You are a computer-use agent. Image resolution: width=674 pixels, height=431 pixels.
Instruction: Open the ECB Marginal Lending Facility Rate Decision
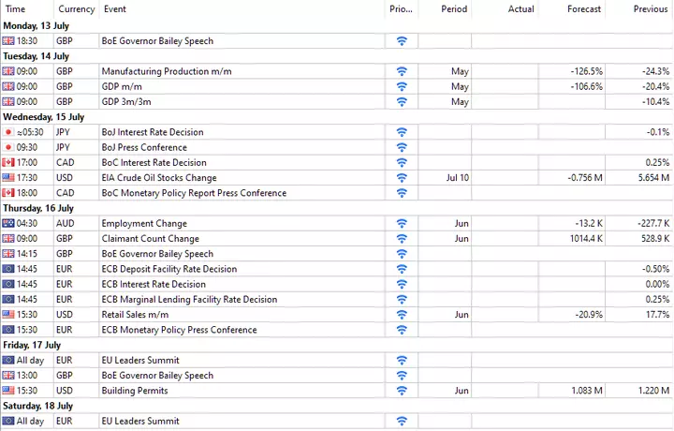[x=189, y=300]
